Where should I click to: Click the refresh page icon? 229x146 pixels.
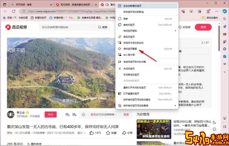coord(14,11)
